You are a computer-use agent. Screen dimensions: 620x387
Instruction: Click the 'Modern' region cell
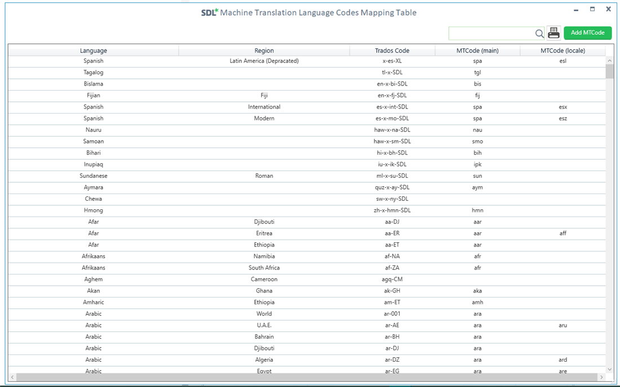click(264, 118)
